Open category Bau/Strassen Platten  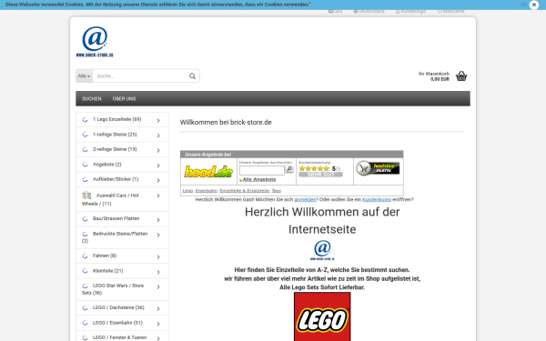pyautogui.click(x=116, y=218)
